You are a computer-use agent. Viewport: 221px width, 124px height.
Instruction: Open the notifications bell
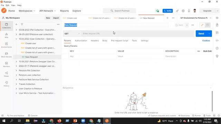pyautogui.click(x=189, y=11)
